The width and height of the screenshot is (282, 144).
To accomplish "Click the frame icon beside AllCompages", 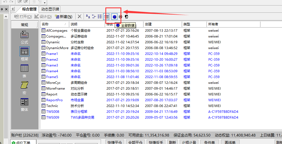I will pos(43,30).
